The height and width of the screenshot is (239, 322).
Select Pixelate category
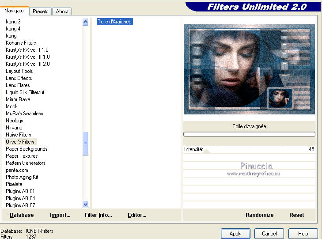pyautogui.click(x=14, y=184)
